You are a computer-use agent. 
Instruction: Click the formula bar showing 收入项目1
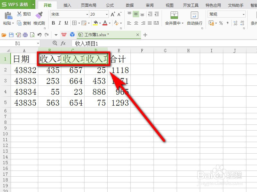tap(164, 44)
